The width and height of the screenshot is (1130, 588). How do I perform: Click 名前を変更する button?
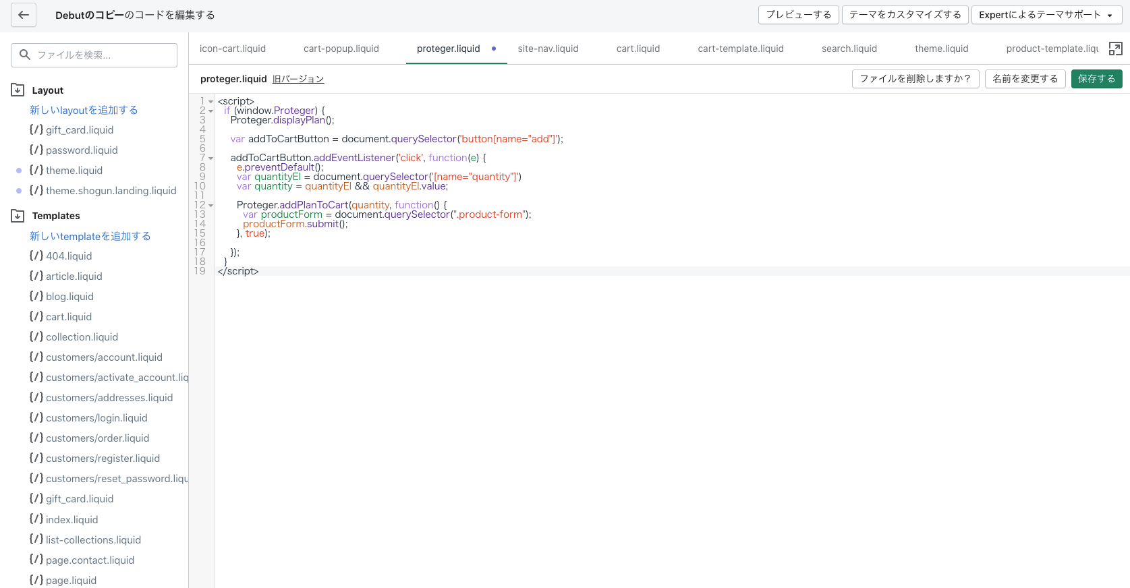tap(1025, 79)
